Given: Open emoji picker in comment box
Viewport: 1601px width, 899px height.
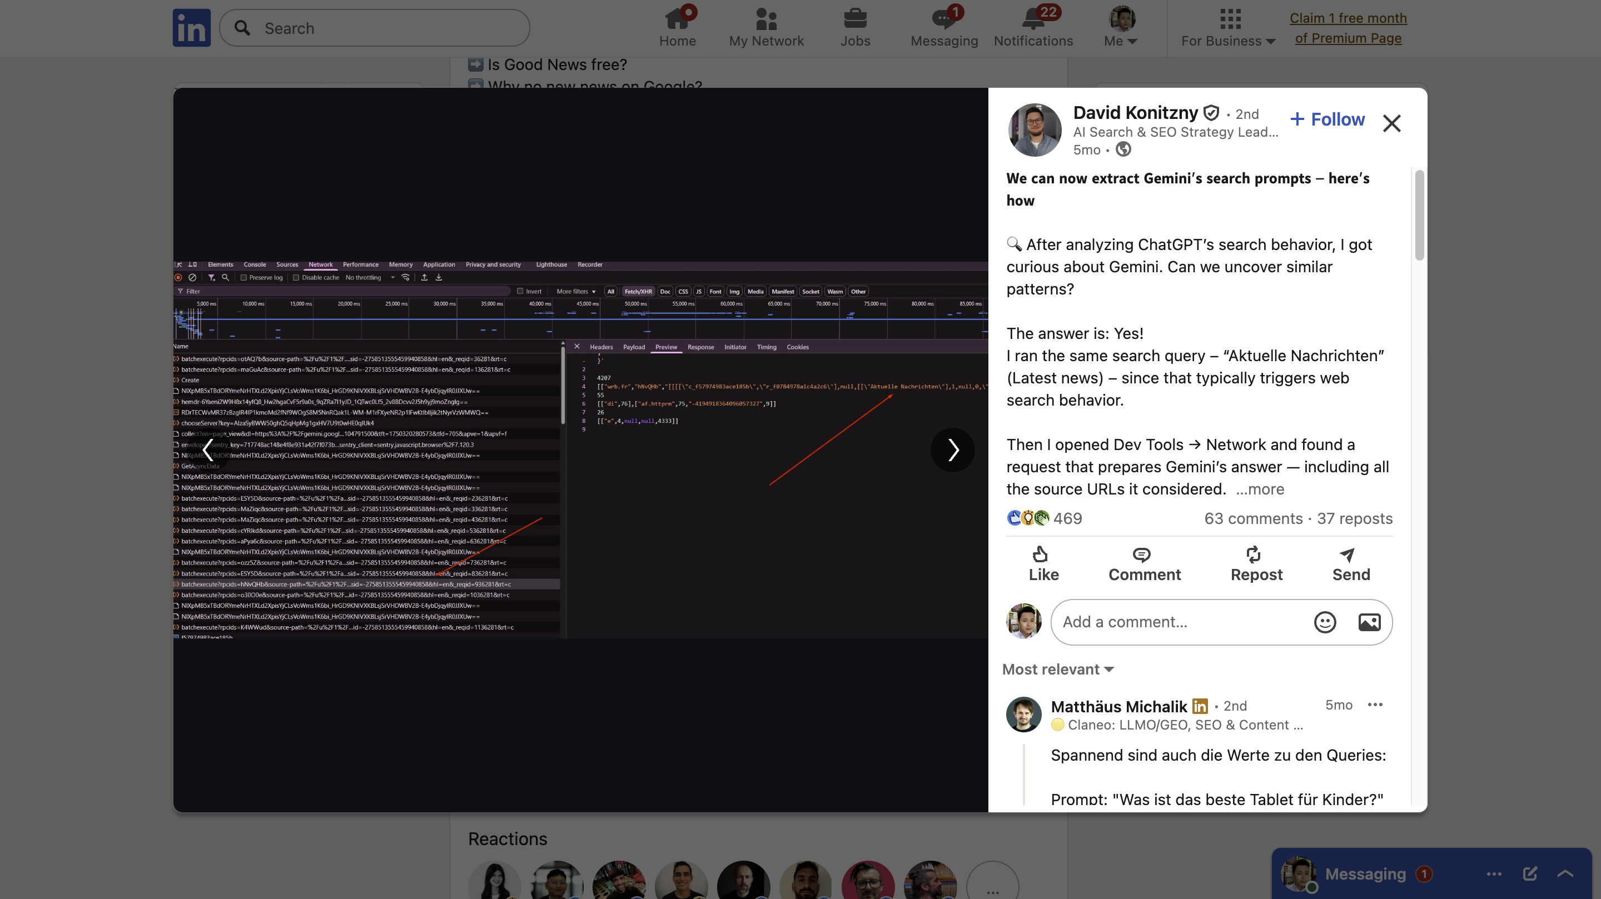Looking at the screenshot, I should point(1324,622).
